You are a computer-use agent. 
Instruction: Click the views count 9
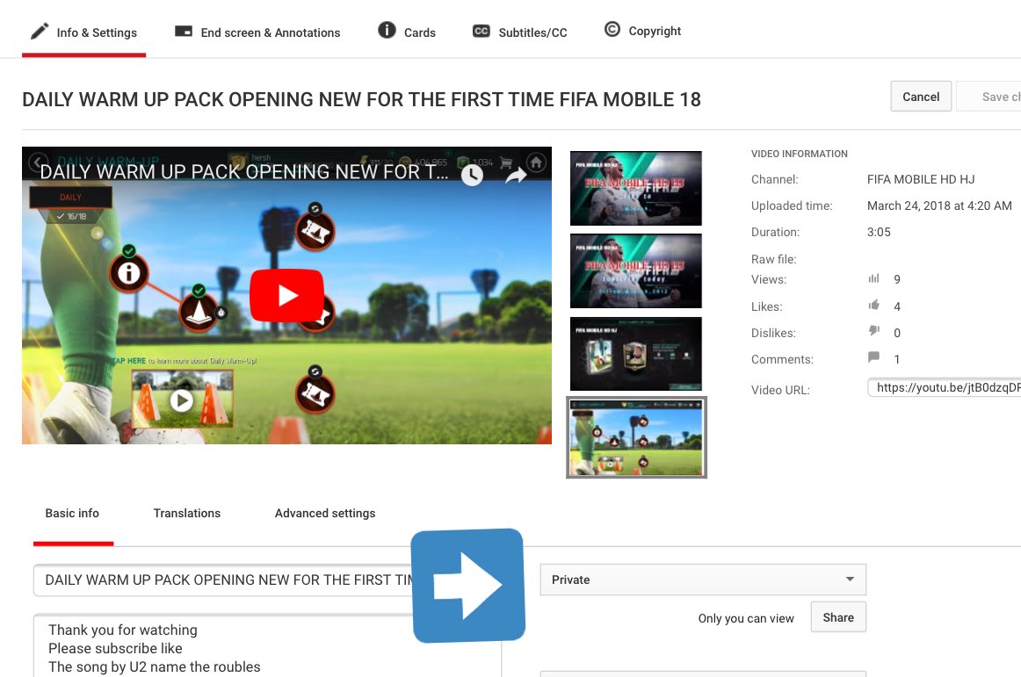897,279
